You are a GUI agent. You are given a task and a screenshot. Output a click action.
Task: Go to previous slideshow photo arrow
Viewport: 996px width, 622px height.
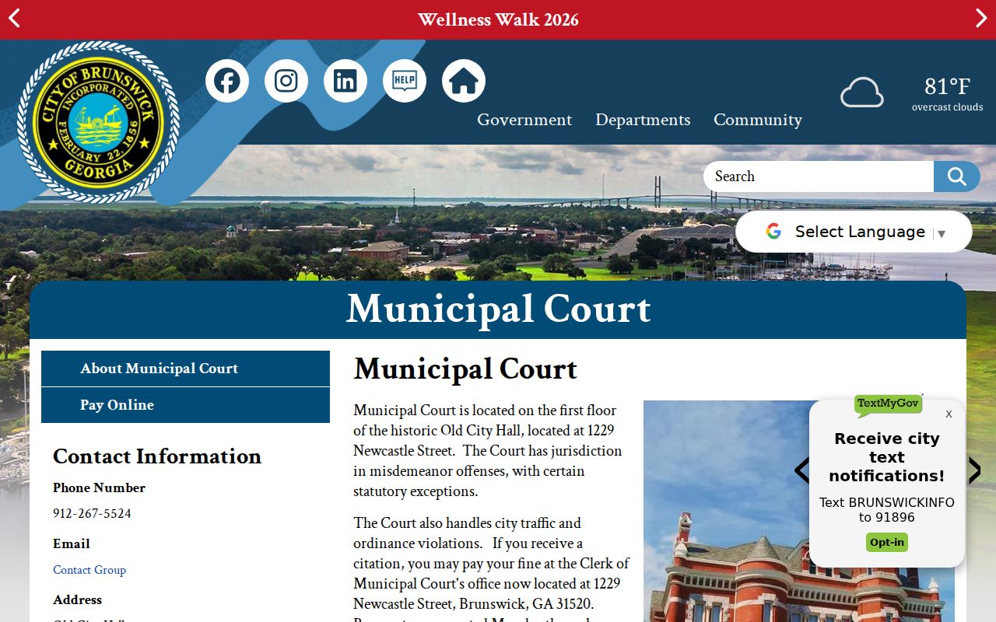click(801, 470)
